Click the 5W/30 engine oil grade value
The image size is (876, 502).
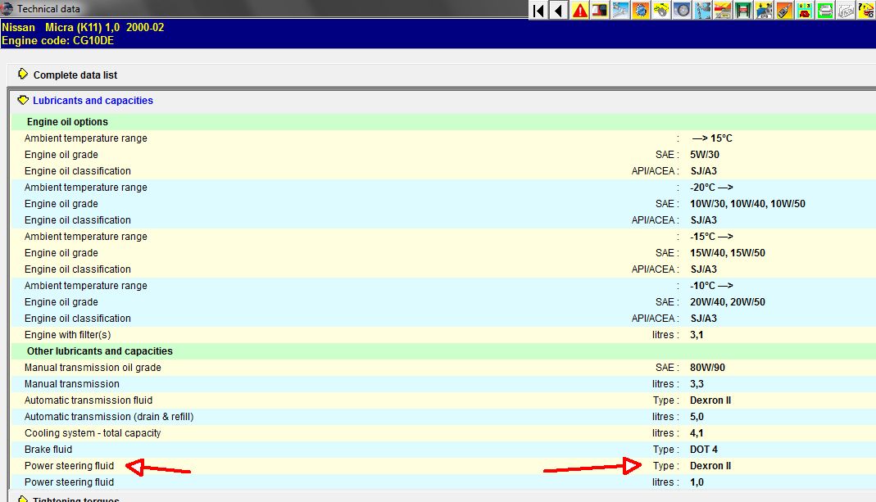(705, 155)
